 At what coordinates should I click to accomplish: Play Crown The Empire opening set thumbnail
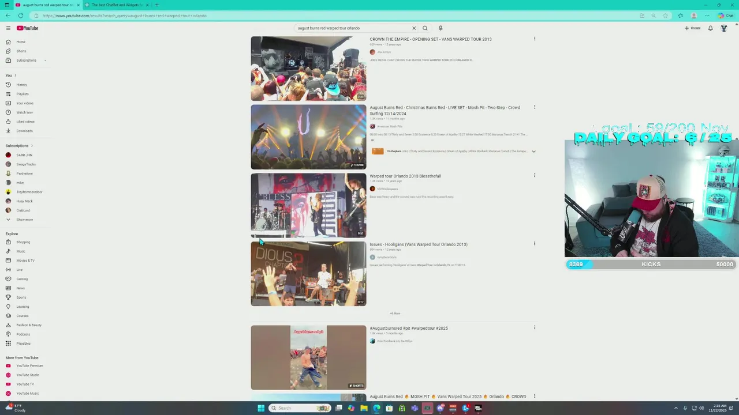pyautogui.click(x=308, y=69)
